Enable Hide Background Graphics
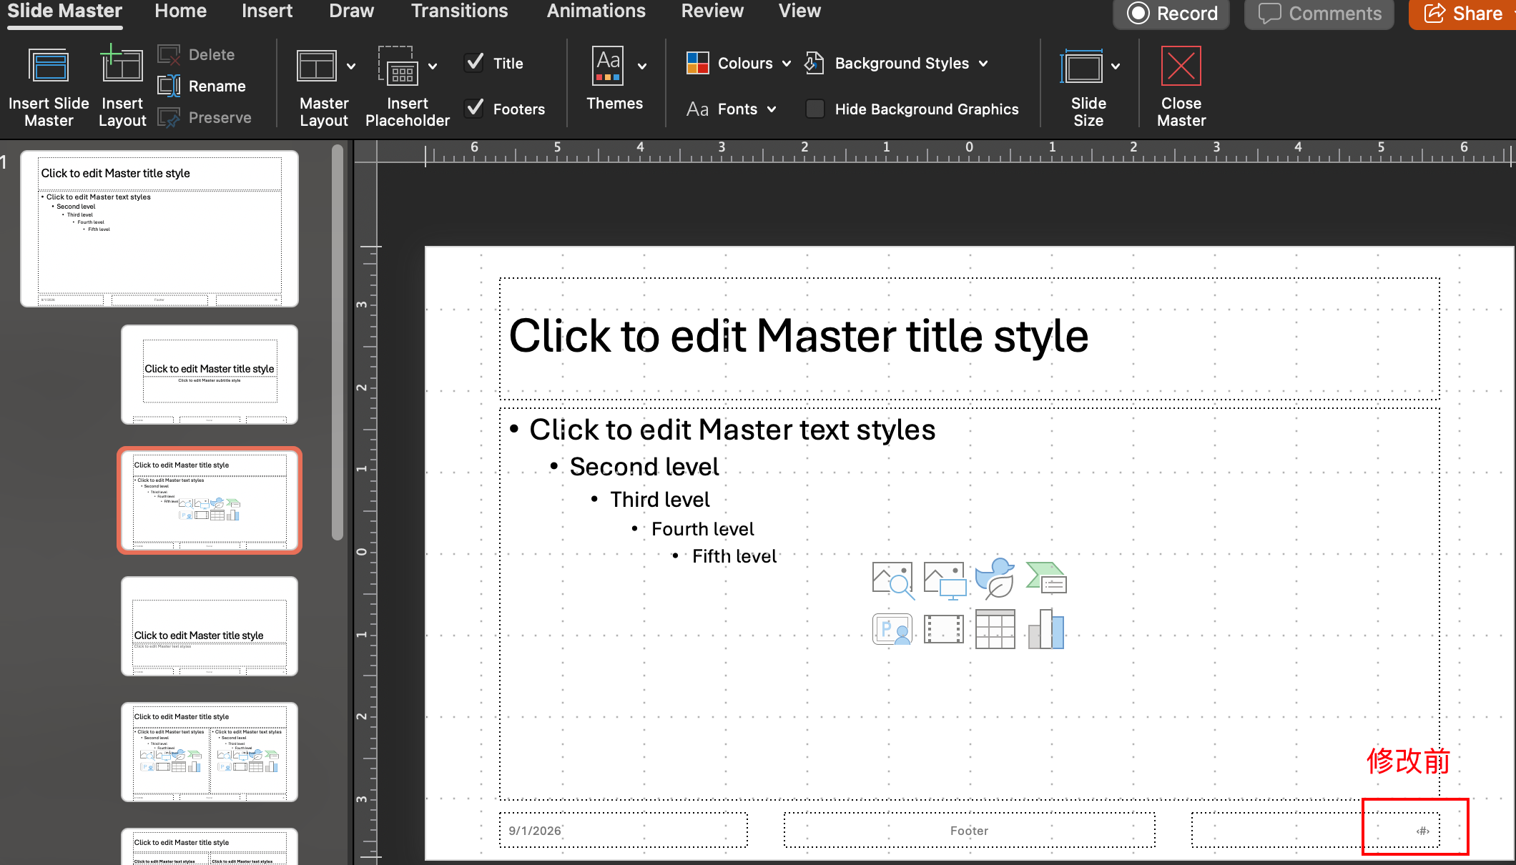 [x=814, y=109]
